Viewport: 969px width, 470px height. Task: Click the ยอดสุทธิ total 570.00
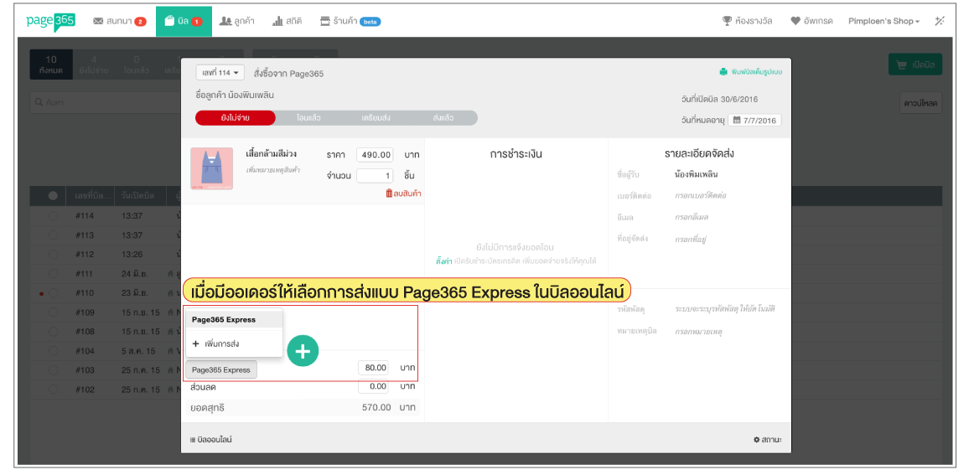pyautogui.click(x=376, y=408)
